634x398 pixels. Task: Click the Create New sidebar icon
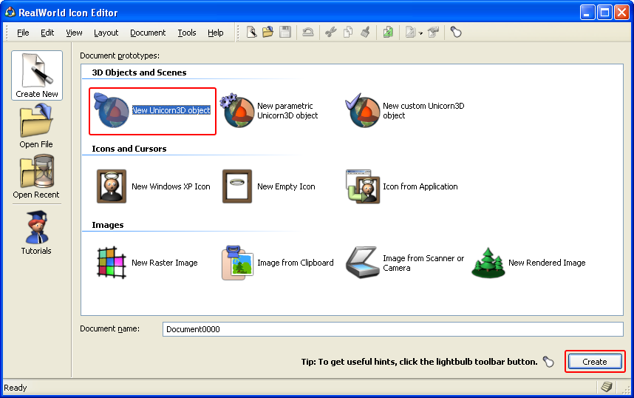37,75
